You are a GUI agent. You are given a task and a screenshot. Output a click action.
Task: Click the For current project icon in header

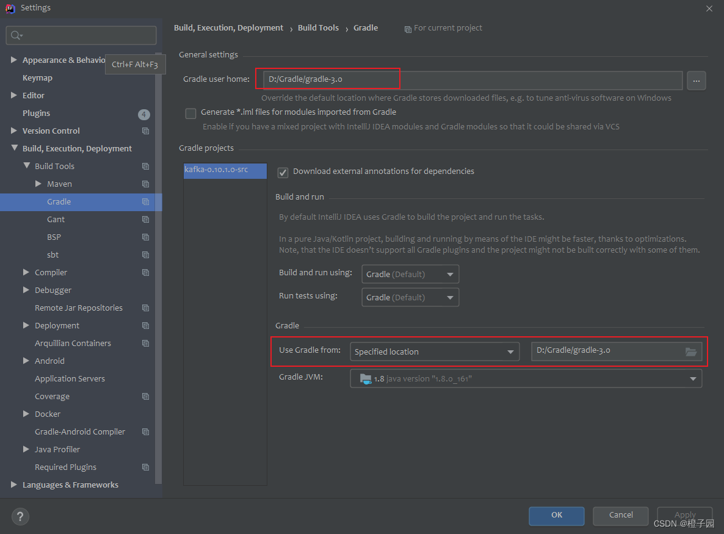(408, 29)
